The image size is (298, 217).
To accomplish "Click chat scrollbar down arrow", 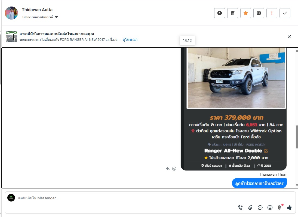I will pos(297,185).
